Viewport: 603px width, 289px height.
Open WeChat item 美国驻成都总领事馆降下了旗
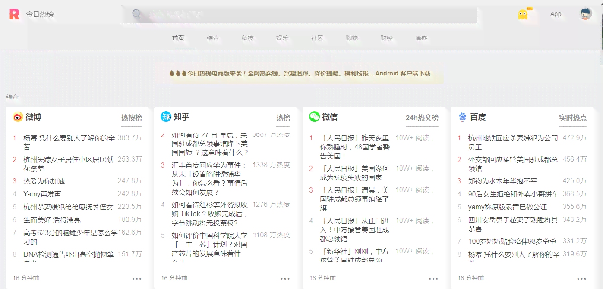click(x=354, y=199)
